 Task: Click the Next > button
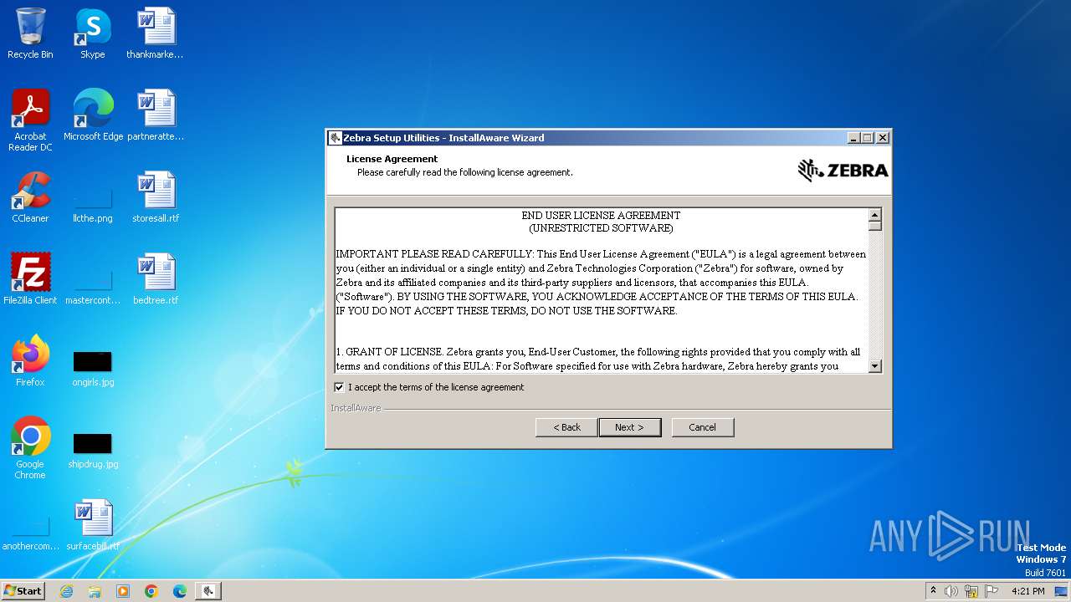(x=630, y=427)
